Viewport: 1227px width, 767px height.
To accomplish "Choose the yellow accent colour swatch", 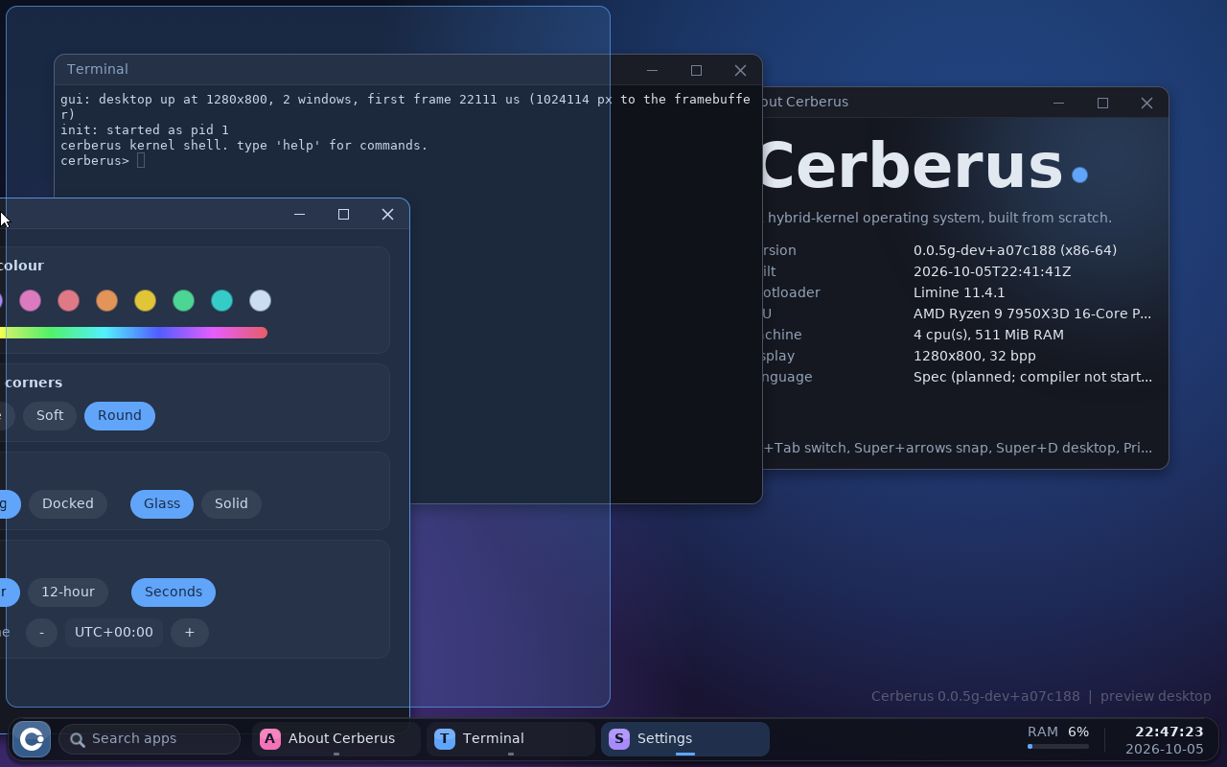I will pos(145,300).
